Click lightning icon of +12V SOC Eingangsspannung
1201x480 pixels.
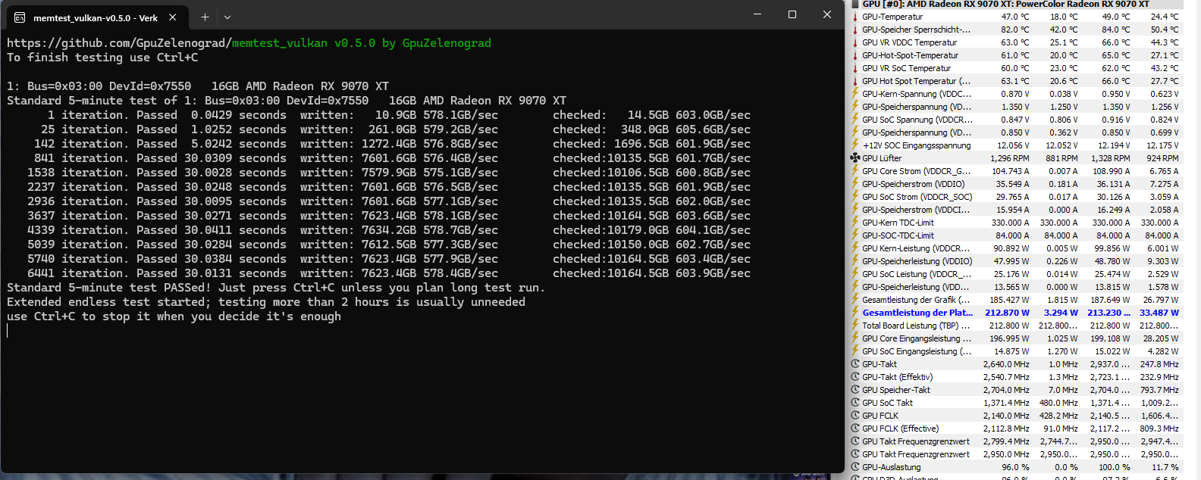point(855,145)
